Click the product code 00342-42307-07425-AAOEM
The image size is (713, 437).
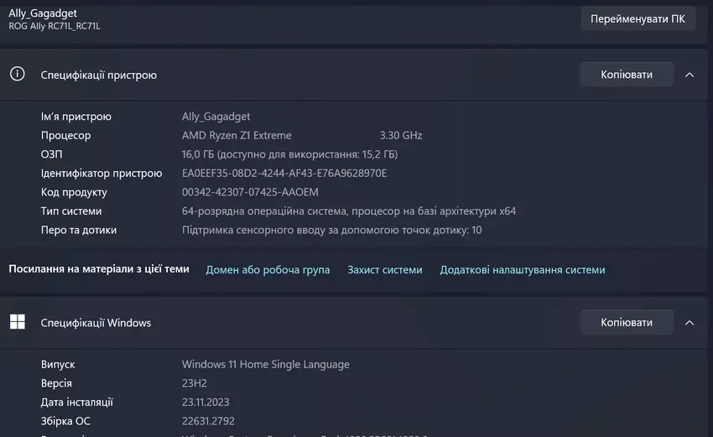point(250,192)
